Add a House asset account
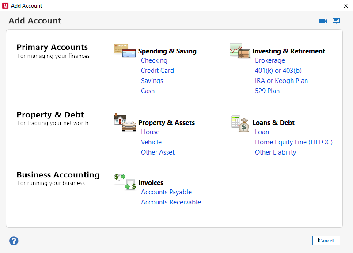 (150, 132)
